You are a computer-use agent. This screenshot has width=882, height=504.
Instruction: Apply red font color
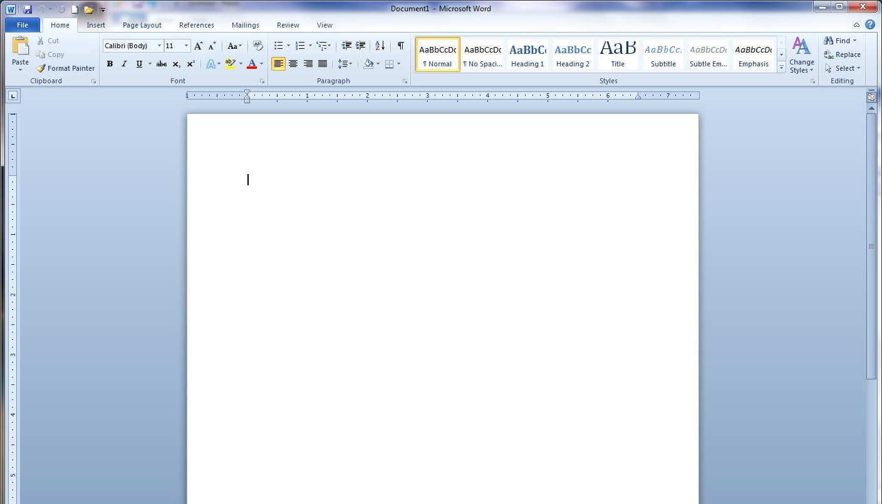coord(252,64)
